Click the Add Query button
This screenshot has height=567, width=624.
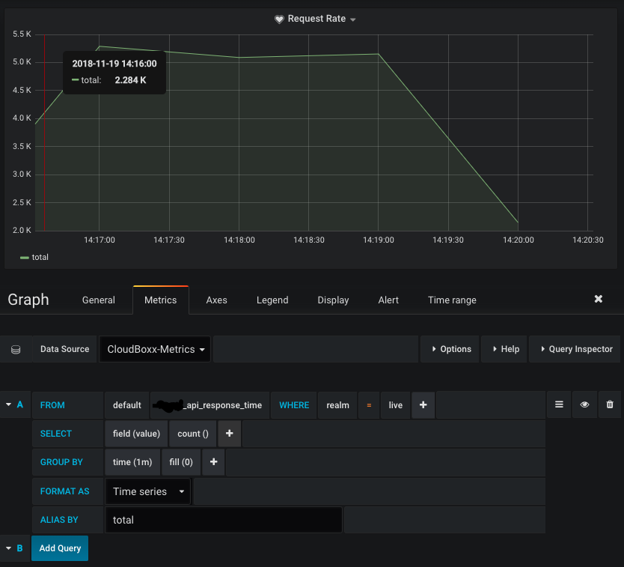click(59, 548)
